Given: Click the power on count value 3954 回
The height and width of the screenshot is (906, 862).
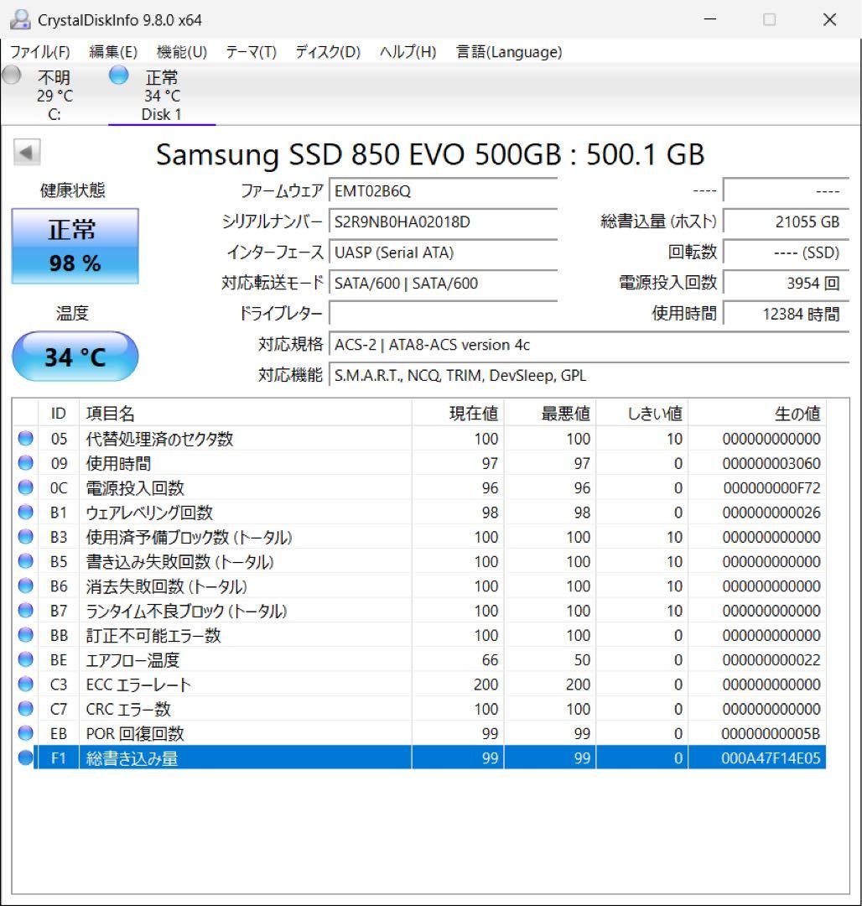Looking at the screenshot, I should [786, 284].
